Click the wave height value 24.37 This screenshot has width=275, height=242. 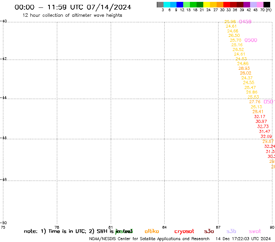click(247, 78)
